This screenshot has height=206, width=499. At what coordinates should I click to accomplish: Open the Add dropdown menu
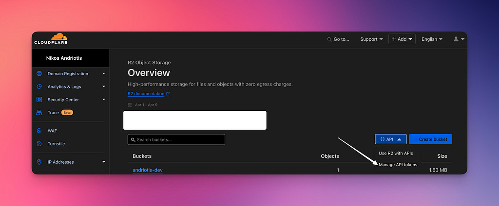pyautogui.click(x=402, y=39)
